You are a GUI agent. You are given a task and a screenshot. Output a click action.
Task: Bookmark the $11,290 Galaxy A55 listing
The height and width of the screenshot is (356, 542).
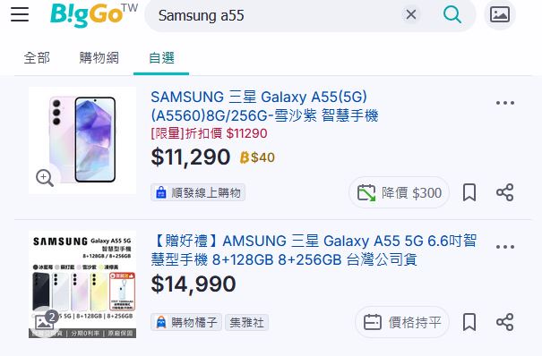[469, 192]
